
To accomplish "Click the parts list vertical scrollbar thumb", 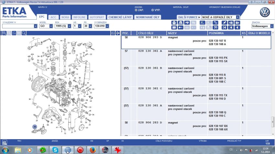I will [x=273, y=122].
